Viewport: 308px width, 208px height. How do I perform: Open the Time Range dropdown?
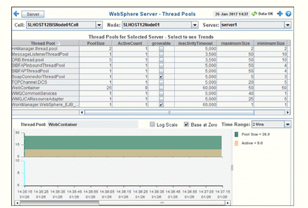tap(288, 124)
